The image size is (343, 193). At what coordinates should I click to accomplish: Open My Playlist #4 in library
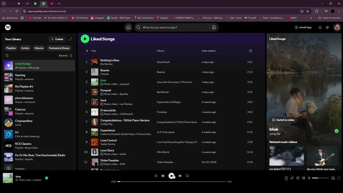pyautogui.click(x=39, y=88)
